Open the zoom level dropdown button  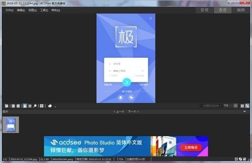(x=236, y=106)
